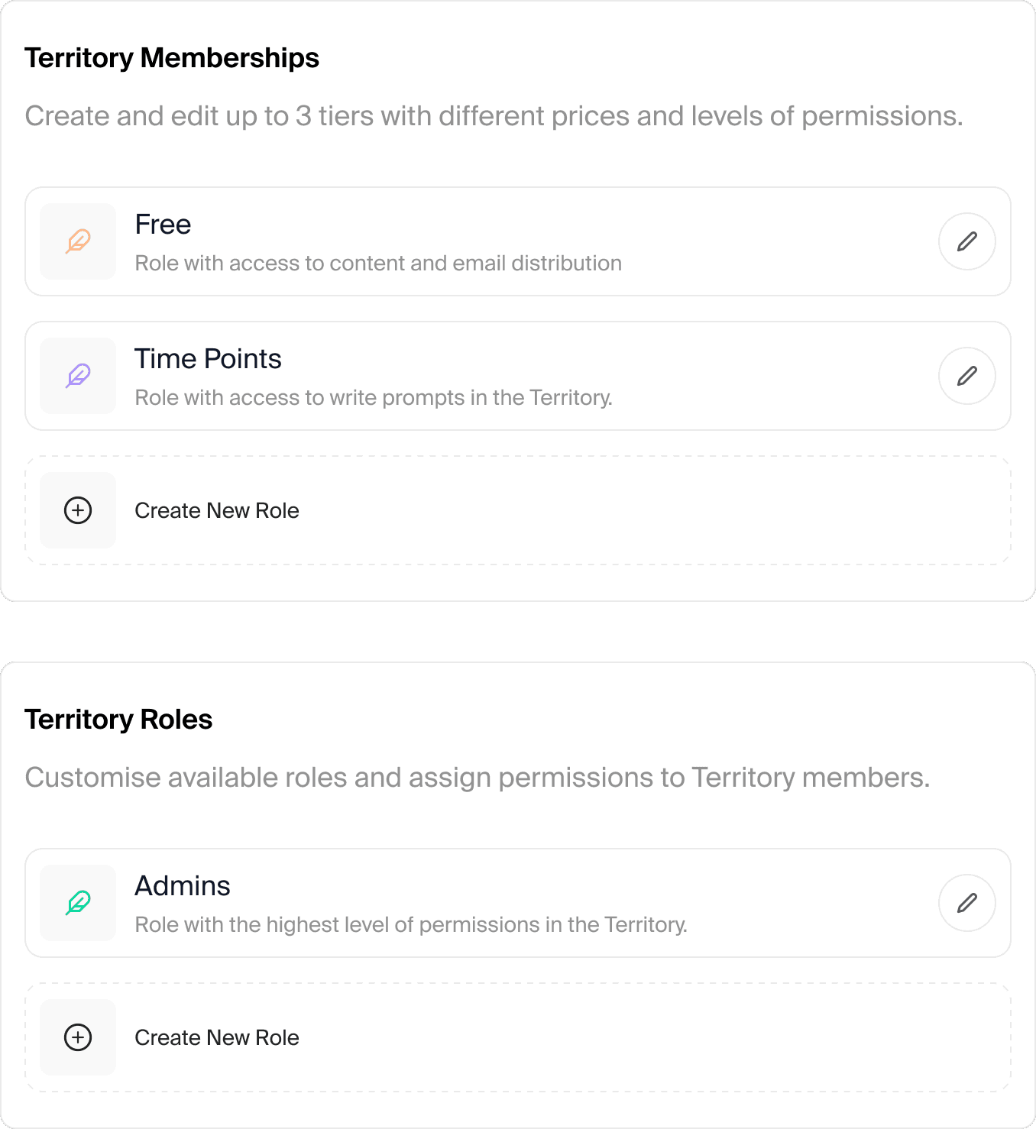Click the Territory Roles heading

(118, 720)
